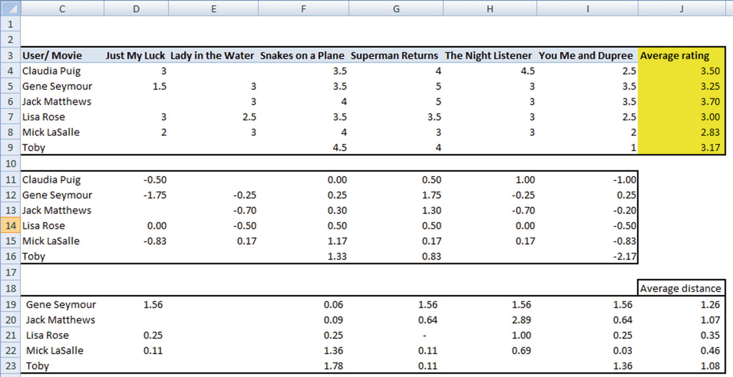This screenshot has width=733, height=377.
Task: Select 'Gene Seymour' in row 5
Action: 57,86
